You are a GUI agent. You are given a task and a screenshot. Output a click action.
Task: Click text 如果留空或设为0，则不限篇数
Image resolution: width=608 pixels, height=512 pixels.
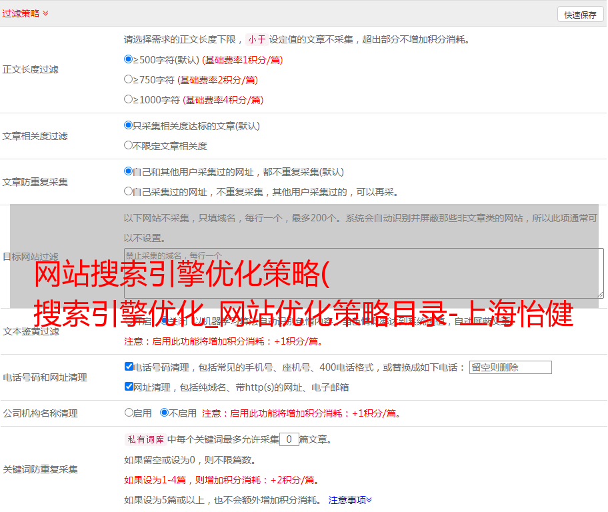point(190,461)
